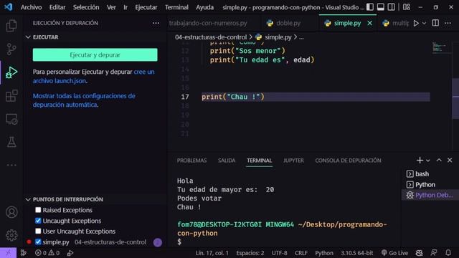The height and width of the screenshot is (258, 459).
Task: Click Mostrar todas las configuraciones link
Action: [84, 100]
